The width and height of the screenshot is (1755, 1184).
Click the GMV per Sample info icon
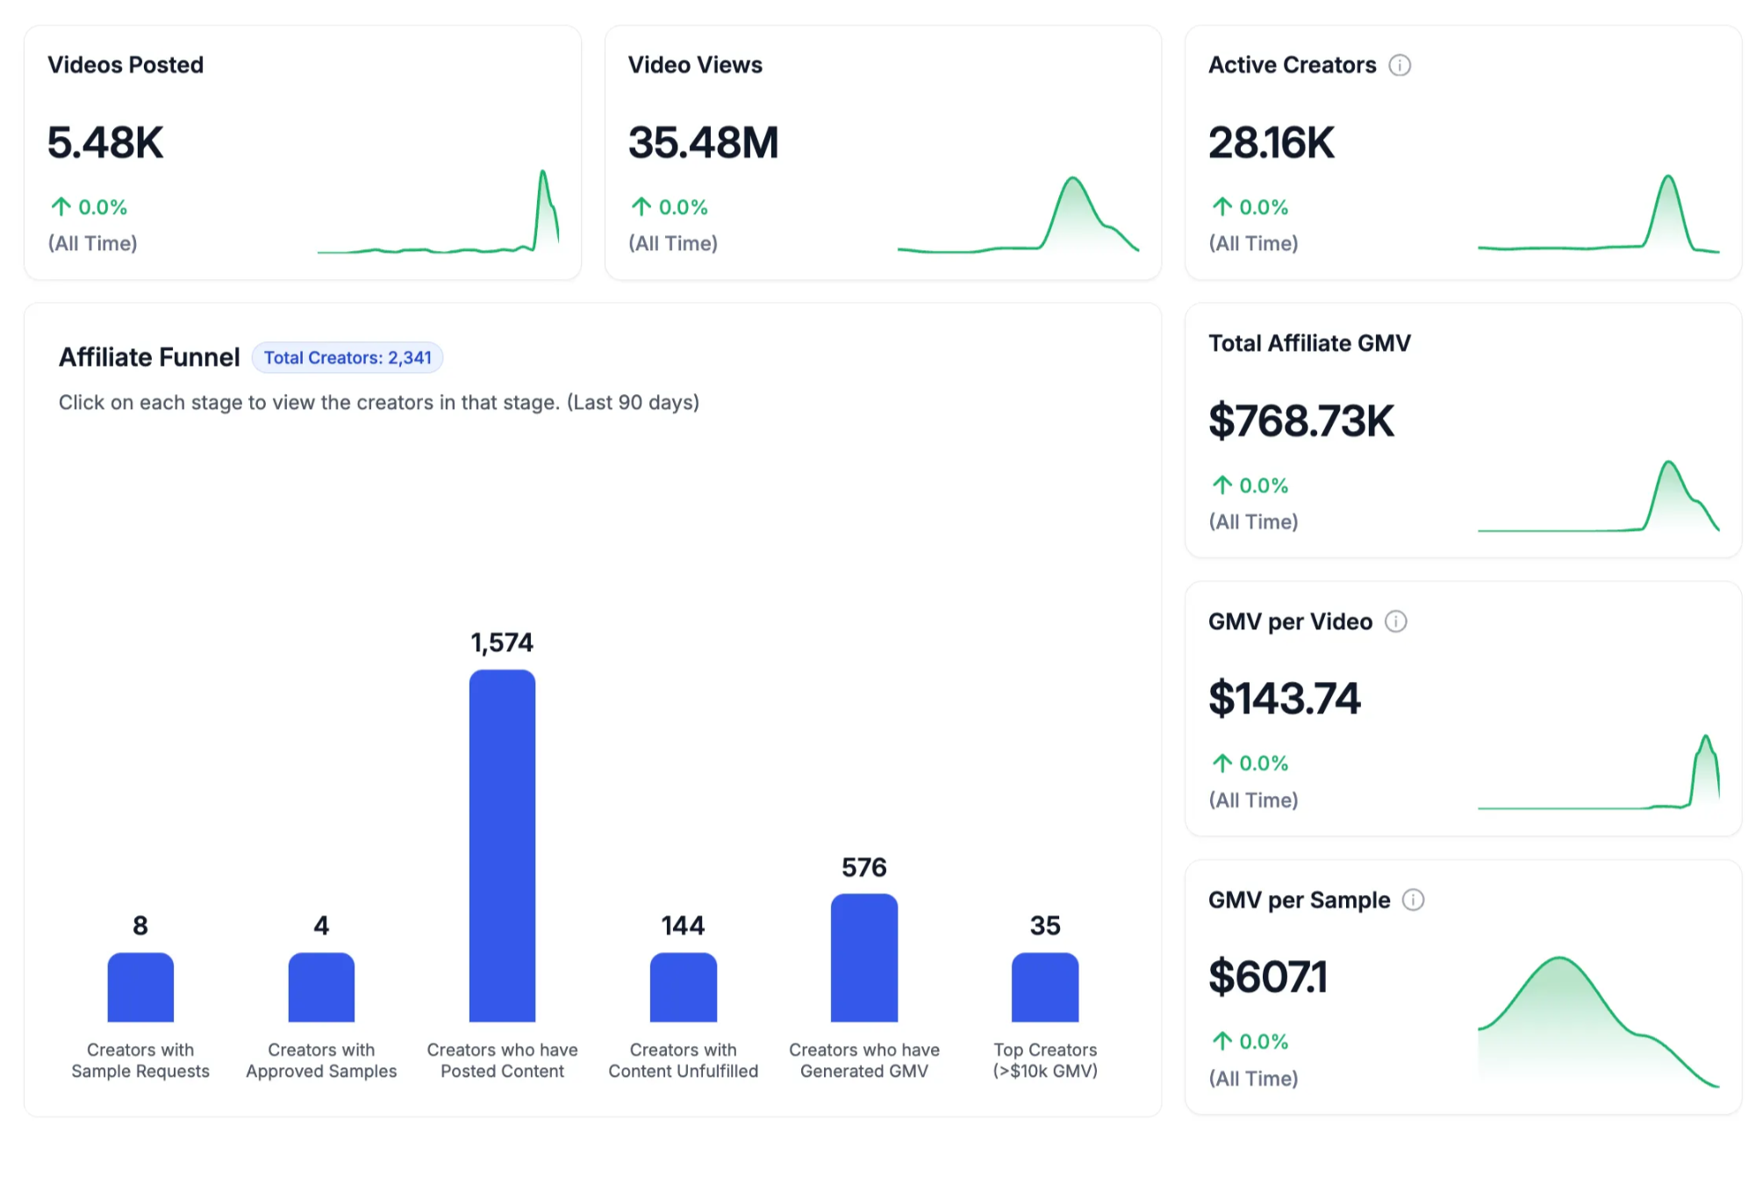point(1413,900)
